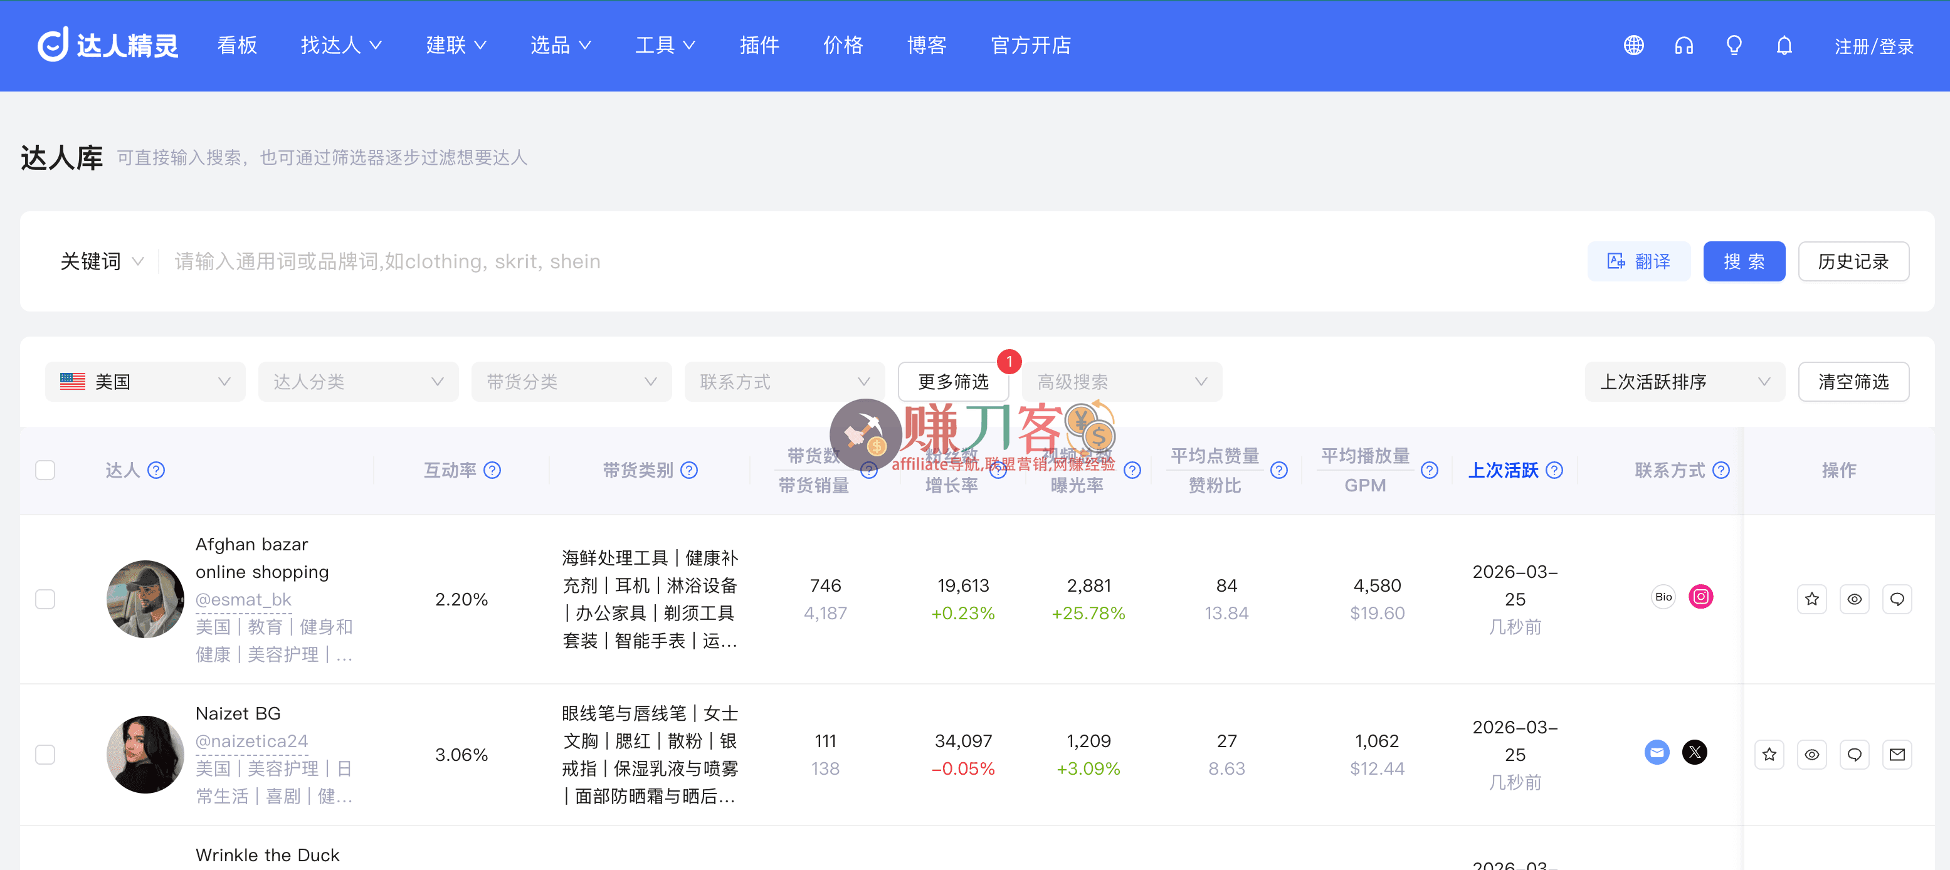Viewport: 1950px width, 870px height.
Task: Click the eye preview icon for Naizet BG
Action: click(1811, 754)
